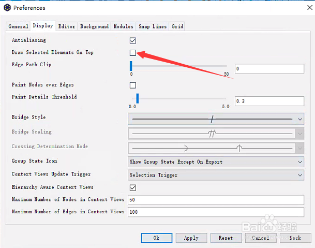Image resolution: width=315 pixels, height=248 pixels.
Task: Click the "Edge Path Clip" label
Action: click(32, 65)
